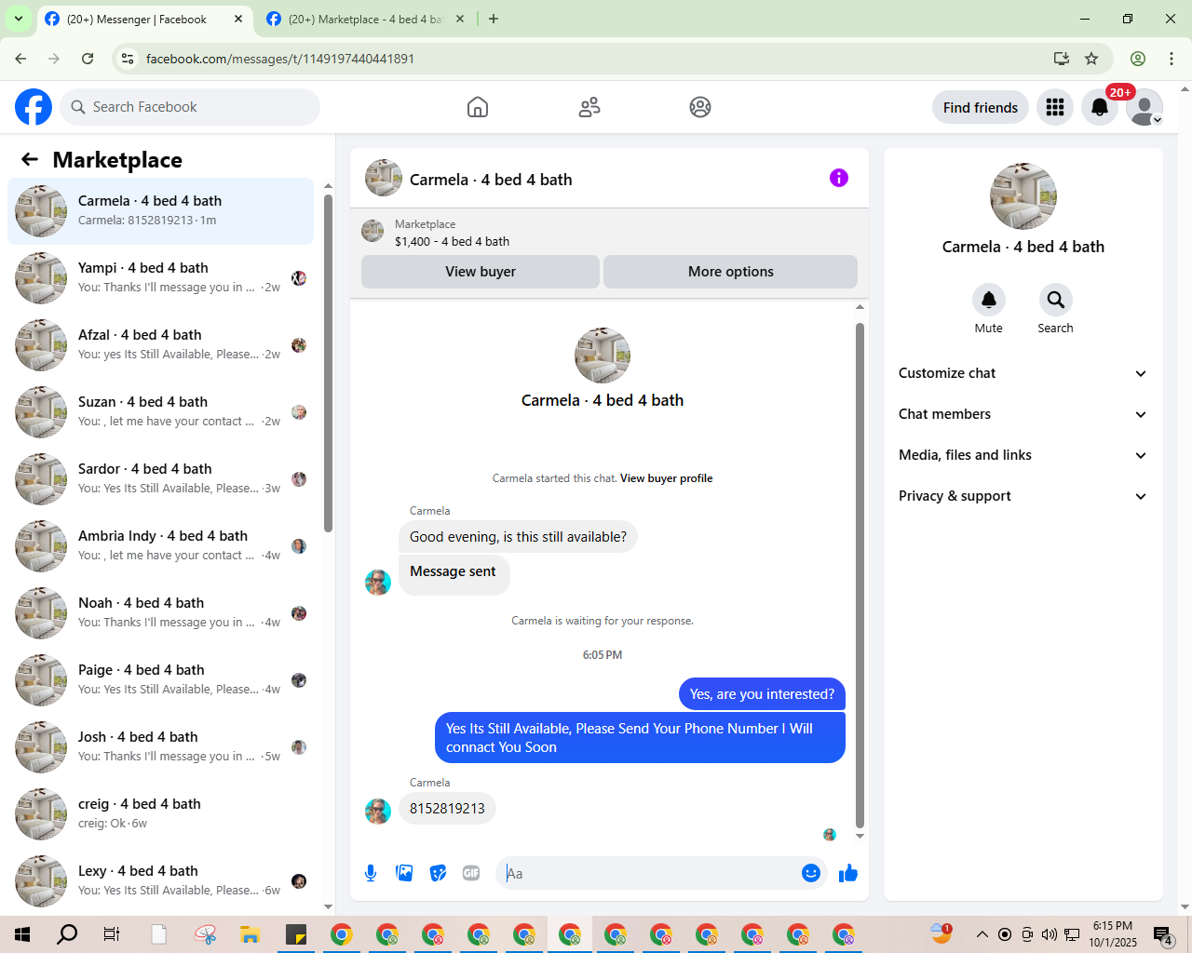This screenshot has width=1192, height=953.
Task: Click the Find friends button
Action: [x=981, y=107]
